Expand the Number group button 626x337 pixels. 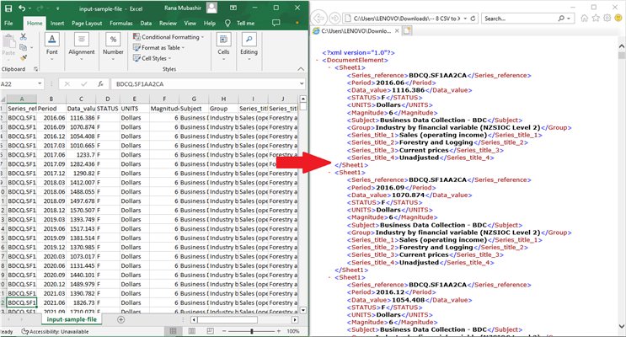[x=113, y=46]
